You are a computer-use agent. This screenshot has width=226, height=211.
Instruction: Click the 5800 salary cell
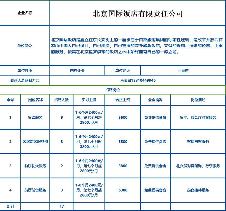coord(123,166)
